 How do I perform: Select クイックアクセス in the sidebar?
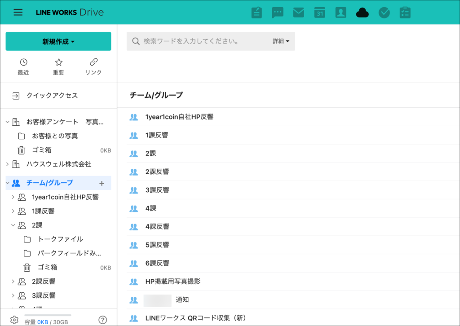pos(52,96)
